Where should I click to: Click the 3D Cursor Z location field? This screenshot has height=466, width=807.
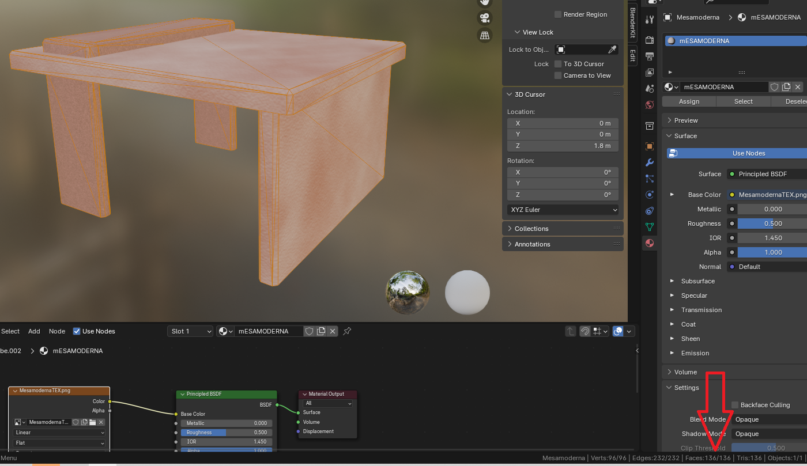point(563,146)
